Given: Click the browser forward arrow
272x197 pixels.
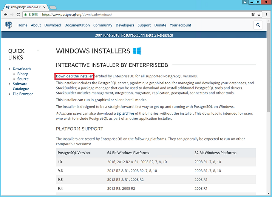Looking at the screenshot, I should pyautogui.click(x=12, y=15).
